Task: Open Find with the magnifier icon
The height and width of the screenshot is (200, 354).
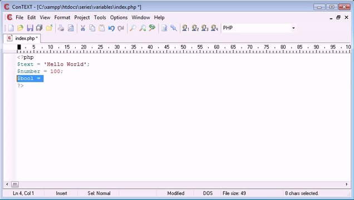Action: (x=132, y=28)
